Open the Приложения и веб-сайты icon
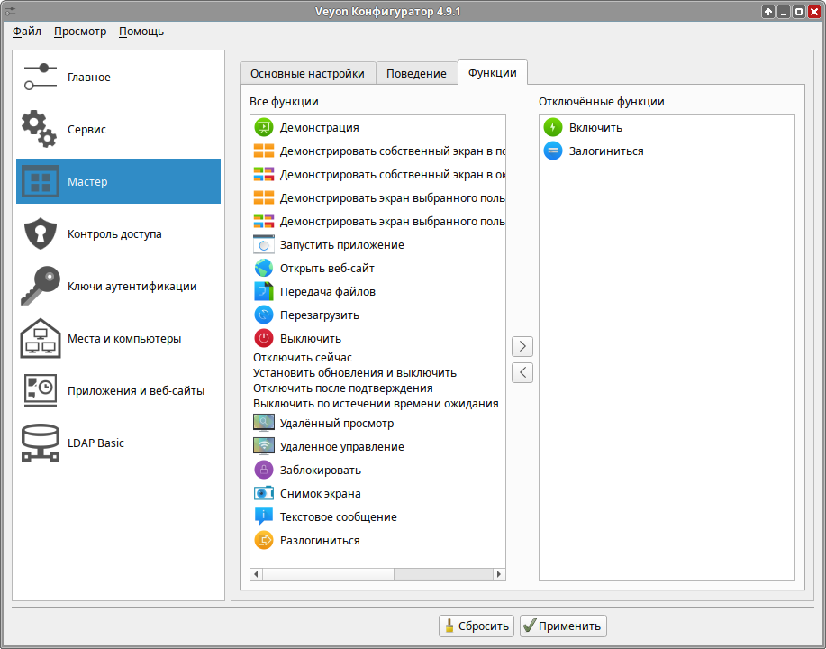Screen dimensions: 826x649 40,390
